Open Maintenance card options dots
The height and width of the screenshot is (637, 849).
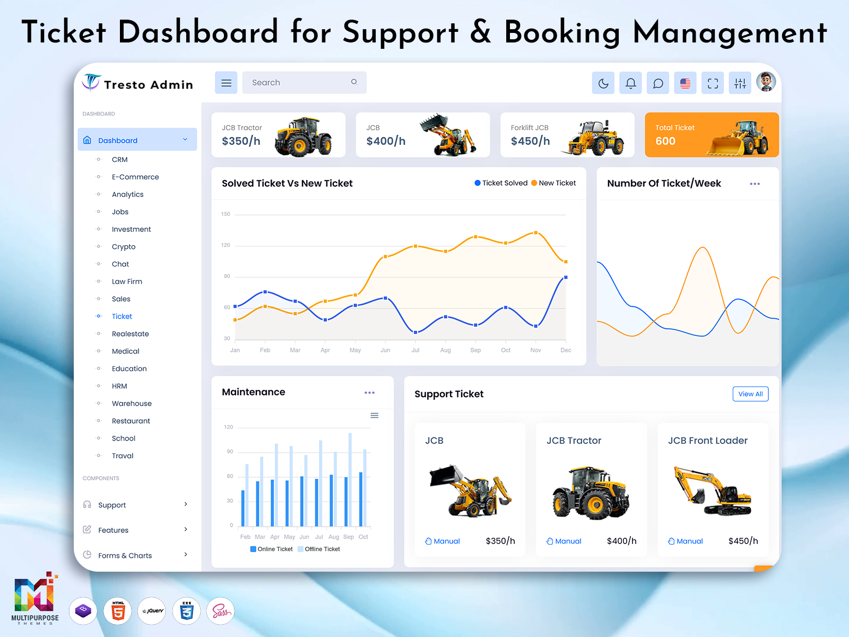[369, 393]
